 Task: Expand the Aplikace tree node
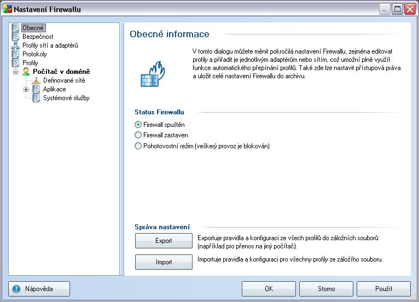pyautogui.click(x=26, y=90)
